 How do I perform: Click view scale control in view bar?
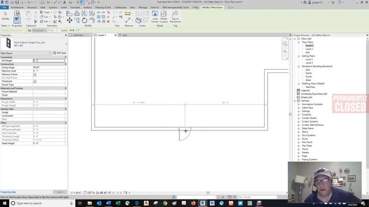point(76,193)
